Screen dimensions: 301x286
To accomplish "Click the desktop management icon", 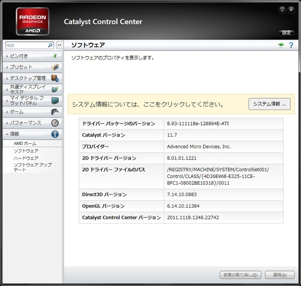I will 55,78.
